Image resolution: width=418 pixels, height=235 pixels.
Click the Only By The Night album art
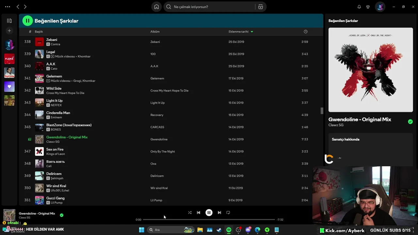tap(371, 70)
